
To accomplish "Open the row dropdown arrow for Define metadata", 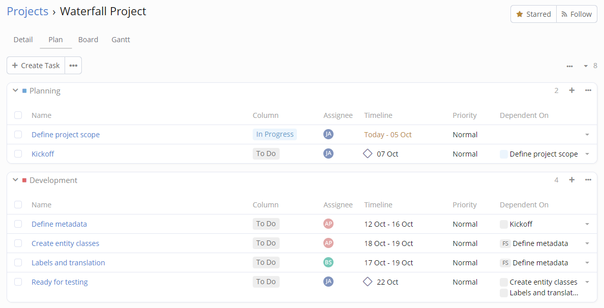I will tap(587, 224).
